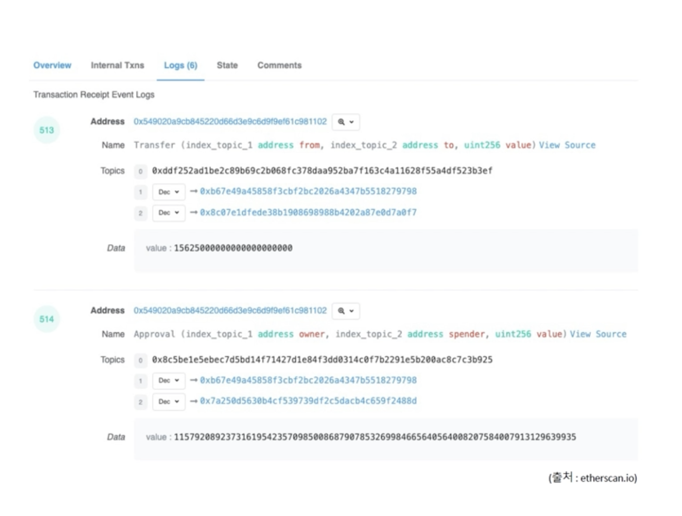Open the State tab
Screen dimensions: 682x516
click(227, 65)
